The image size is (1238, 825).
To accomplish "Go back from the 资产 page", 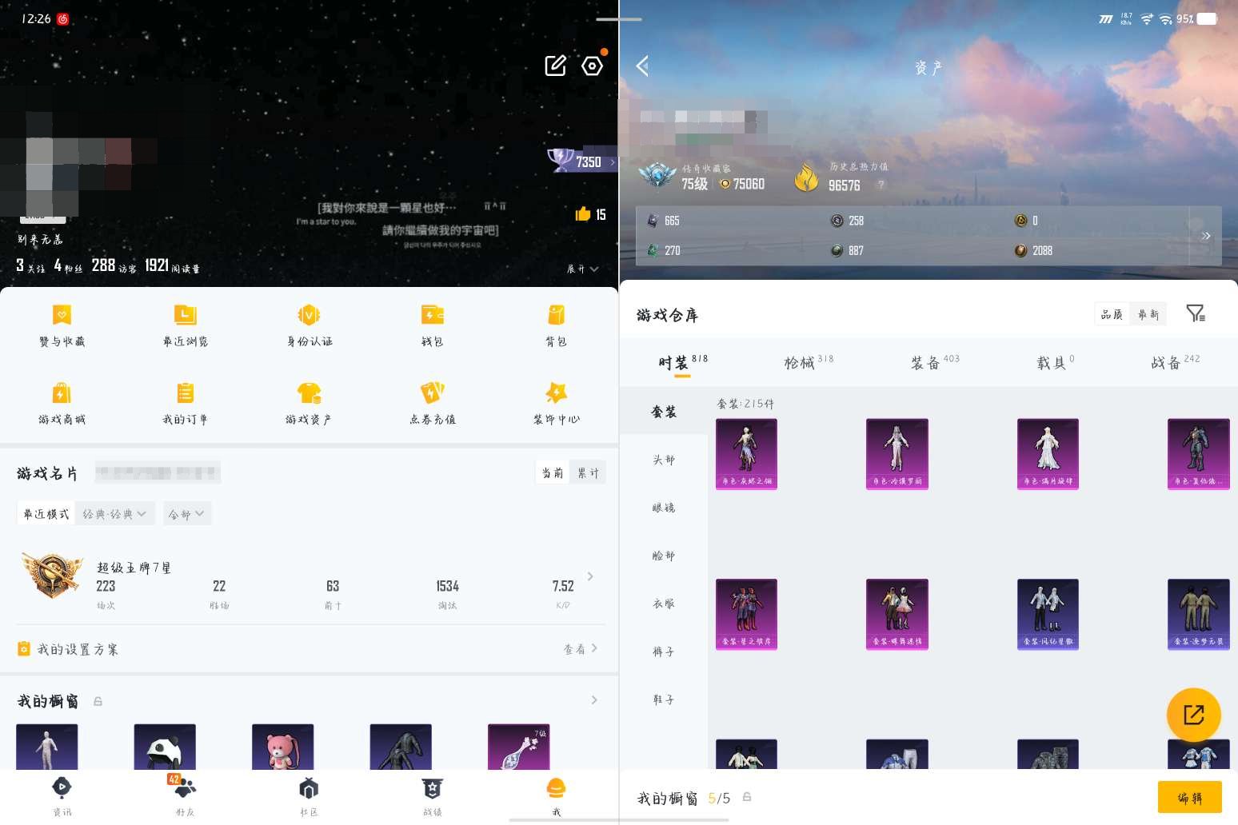I will 642,66.
